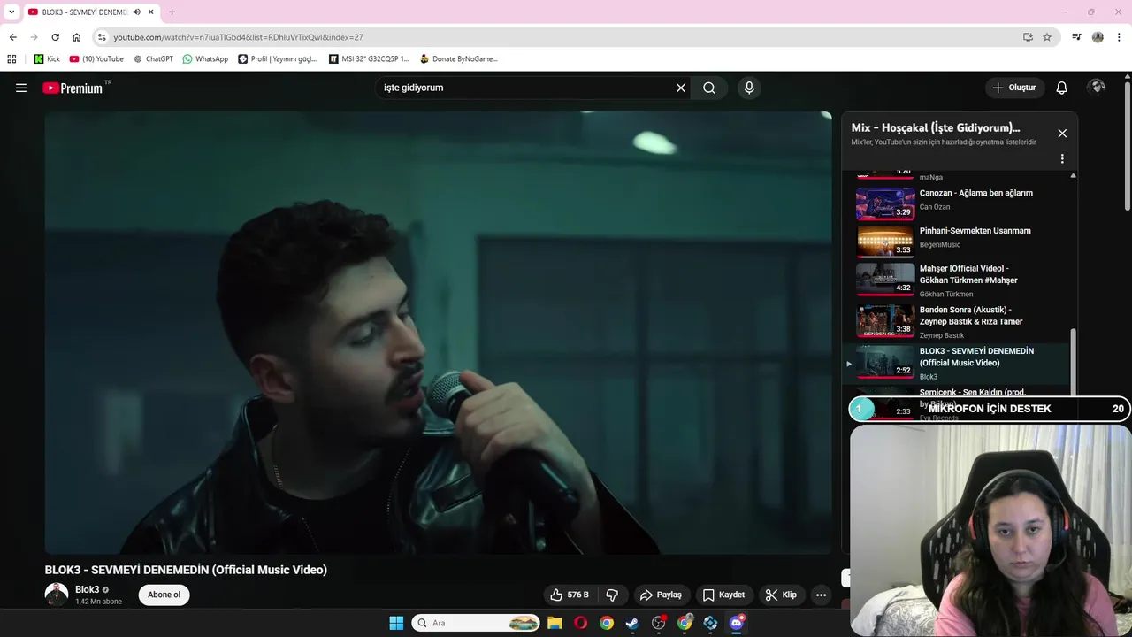Mute tab using the audio speaker icon
The image size is (1132, 637).
[x=136, y=12]
